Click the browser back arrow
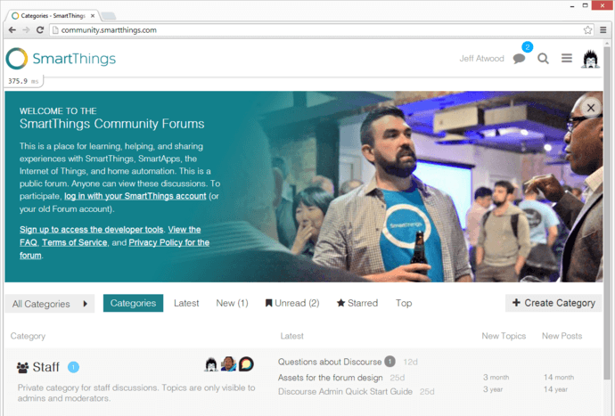615x416 pixels. click(x=12, y=29)
